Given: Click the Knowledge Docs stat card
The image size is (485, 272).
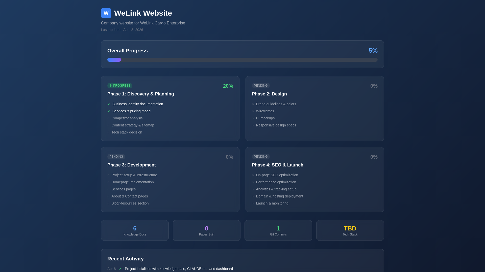Looking at the screenshot, I should point(135,230).
